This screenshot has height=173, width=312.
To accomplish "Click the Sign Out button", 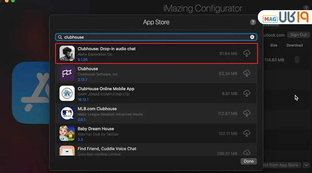I will (298, 35).
